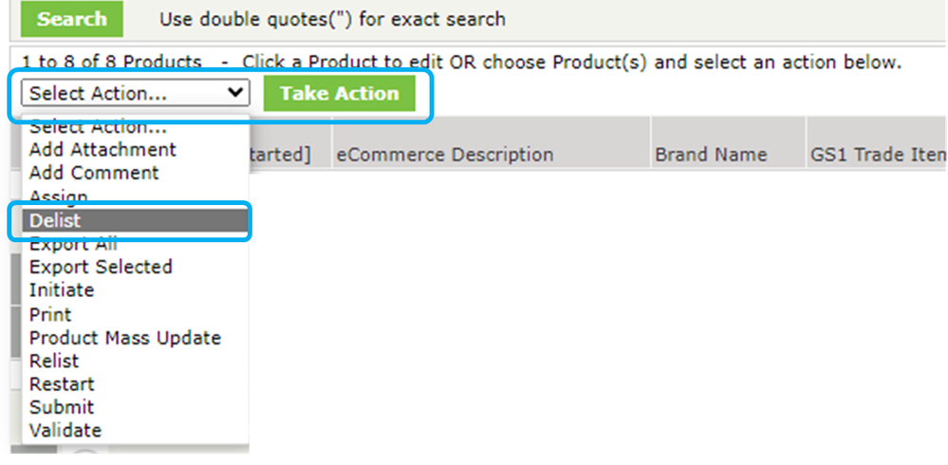Open the Select Action combo box
The image size is (948, 465).
tap(135, 93)
